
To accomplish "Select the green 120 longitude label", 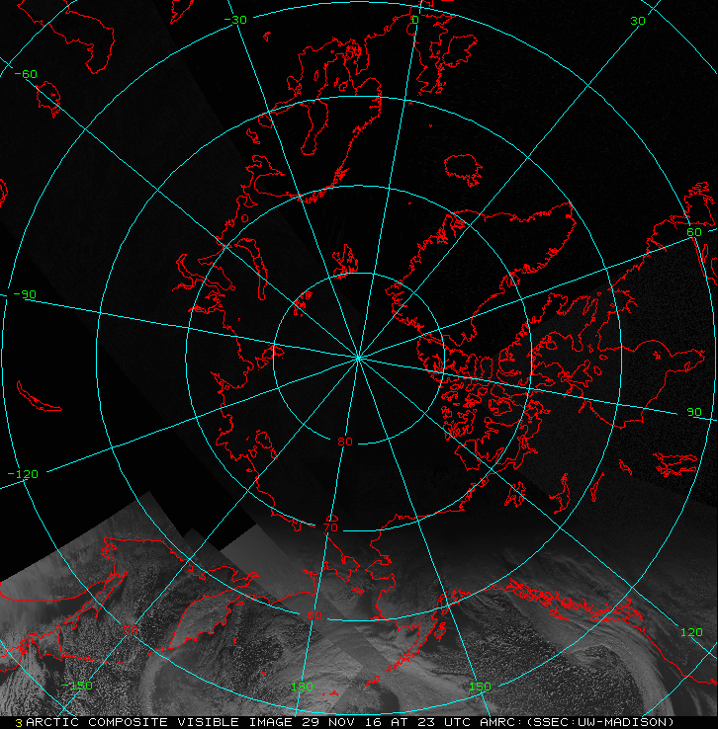I will click(691, 632).
